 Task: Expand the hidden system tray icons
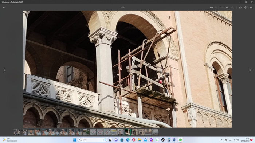pos(221,140)
